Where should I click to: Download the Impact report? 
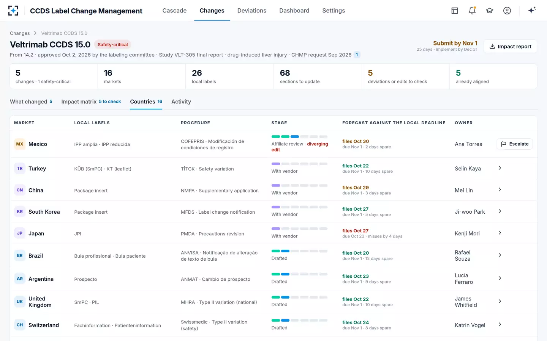point(510,46)
